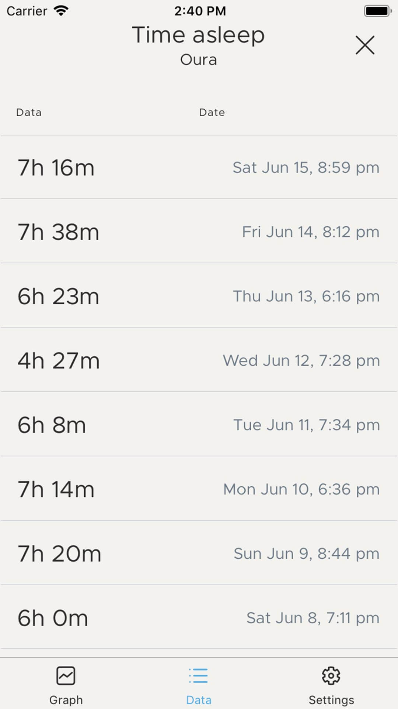Close the Time asleep screen
The image size is (398, 709).
point(365,45)
